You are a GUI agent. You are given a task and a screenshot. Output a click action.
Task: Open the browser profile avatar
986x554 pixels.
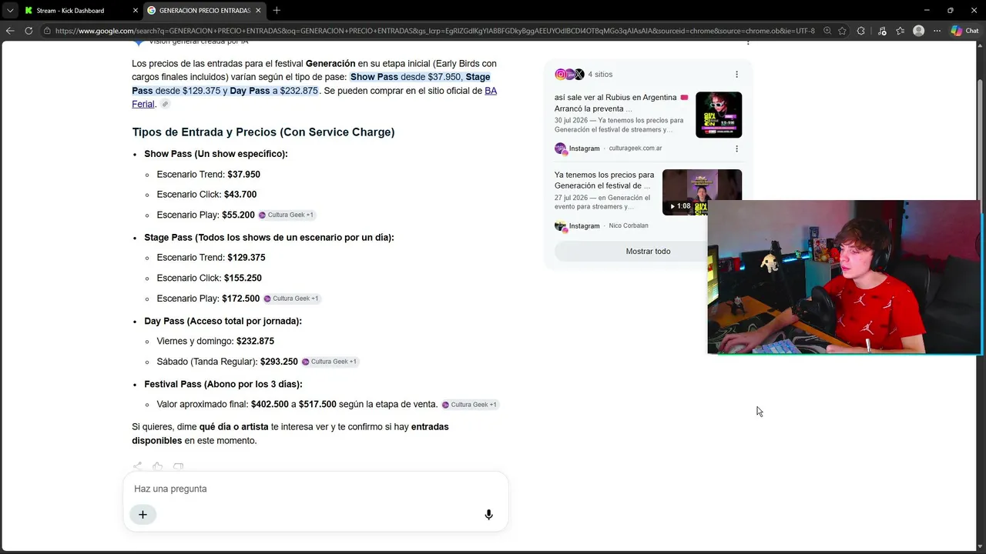click(918, 31)
